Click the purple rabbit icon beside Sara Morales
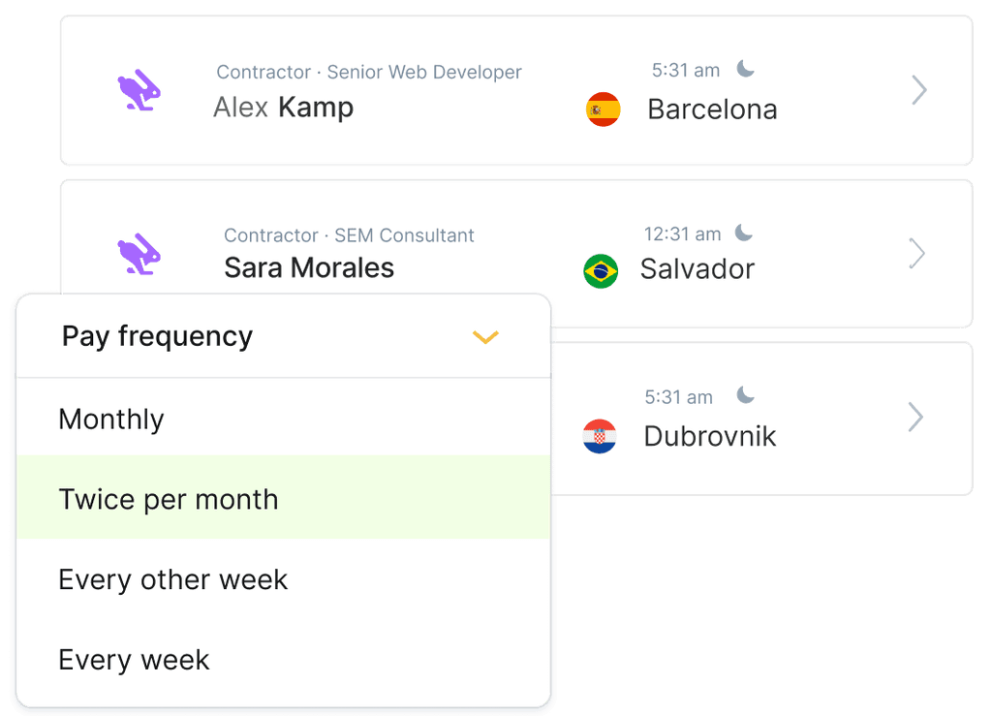 (139, 254)
